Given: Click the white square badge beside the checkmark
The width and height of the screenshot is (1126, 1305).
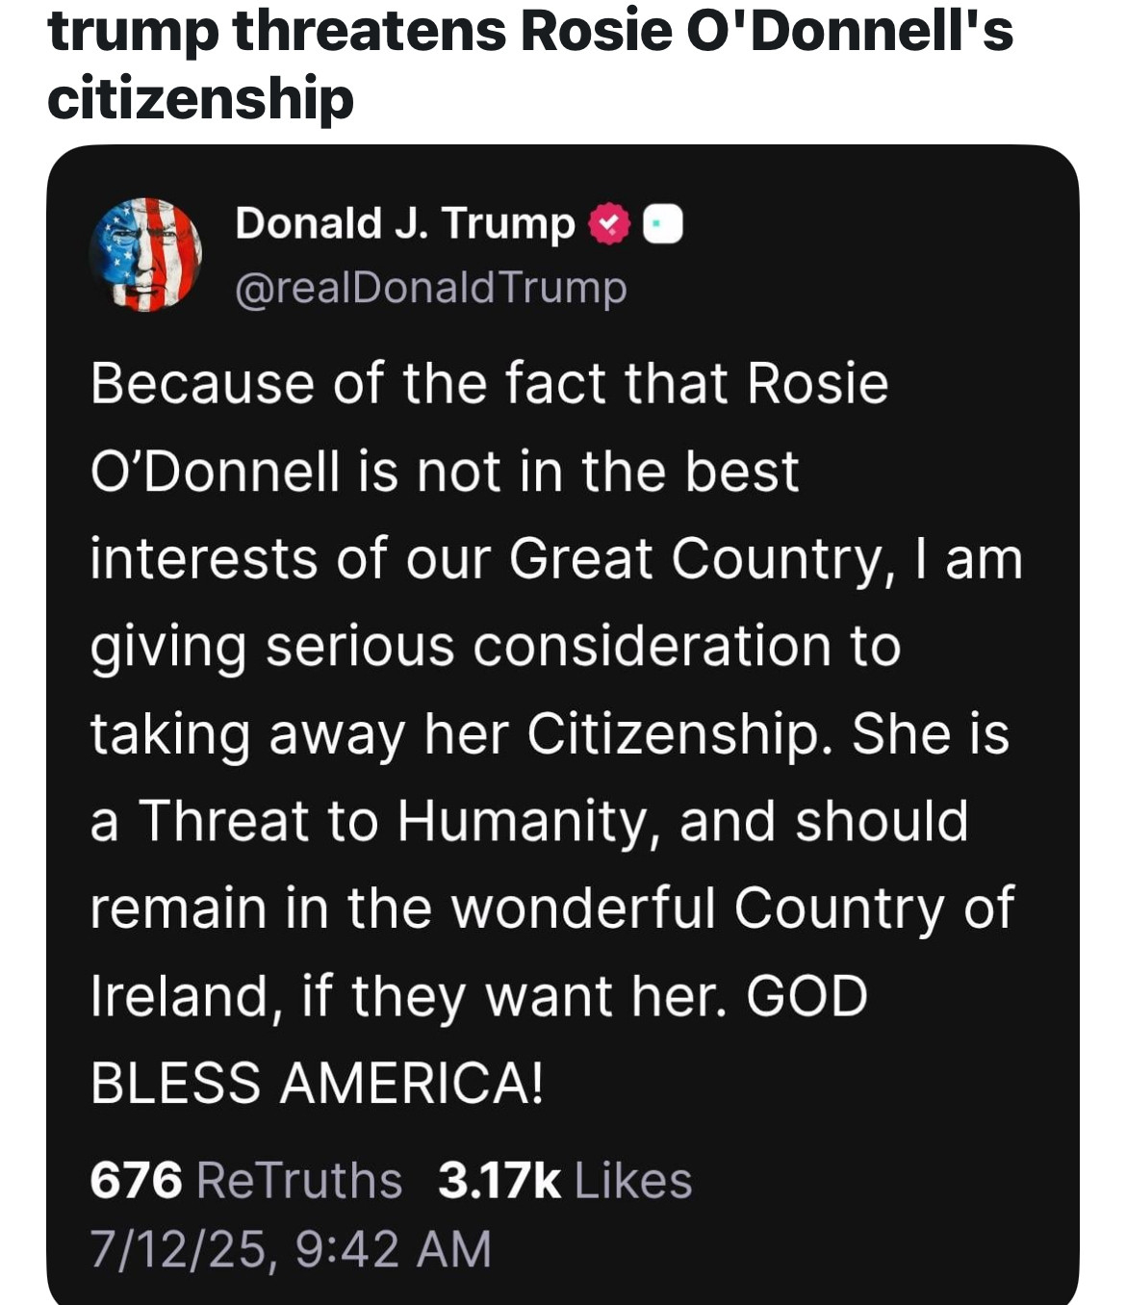Looking at the screenshot, I should [x=662, y=224].
